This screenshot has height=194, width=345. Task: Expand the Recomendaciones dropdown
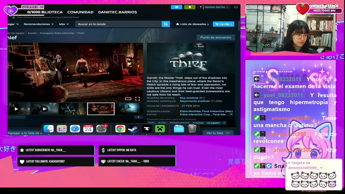(39, 24)
